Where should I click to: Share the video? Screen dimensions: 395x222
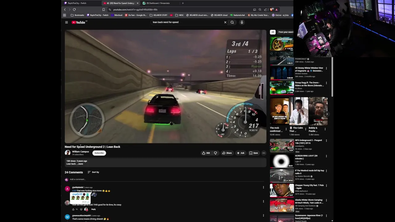pos(227,153)
